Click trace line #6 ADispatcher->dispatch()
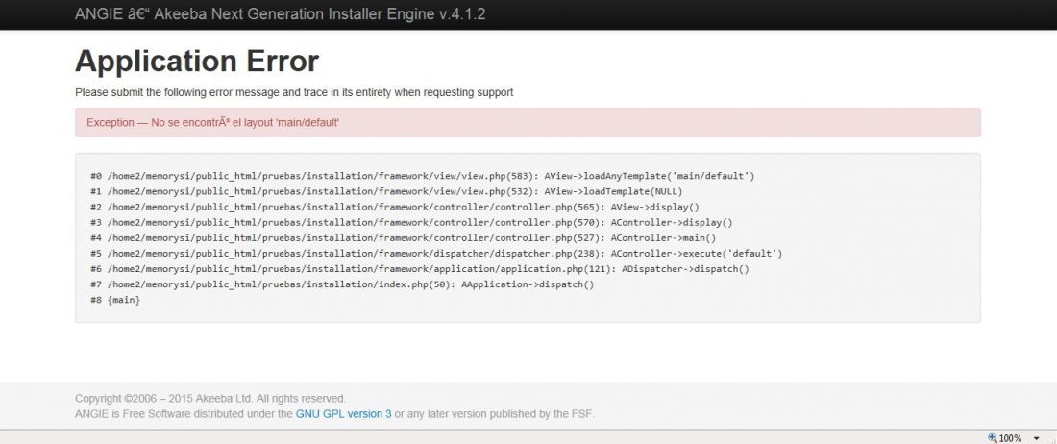This screenshot has width=1057, height=444. tap(419, 269)
